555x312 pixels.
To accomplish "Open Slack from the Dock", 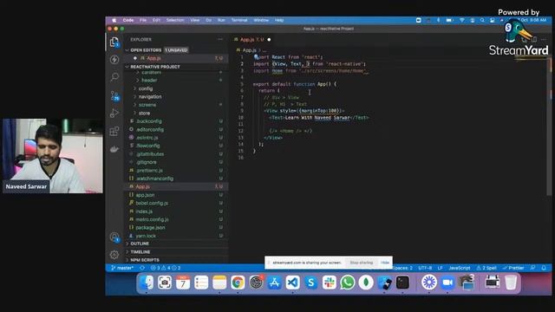I will tap(330, 283).
